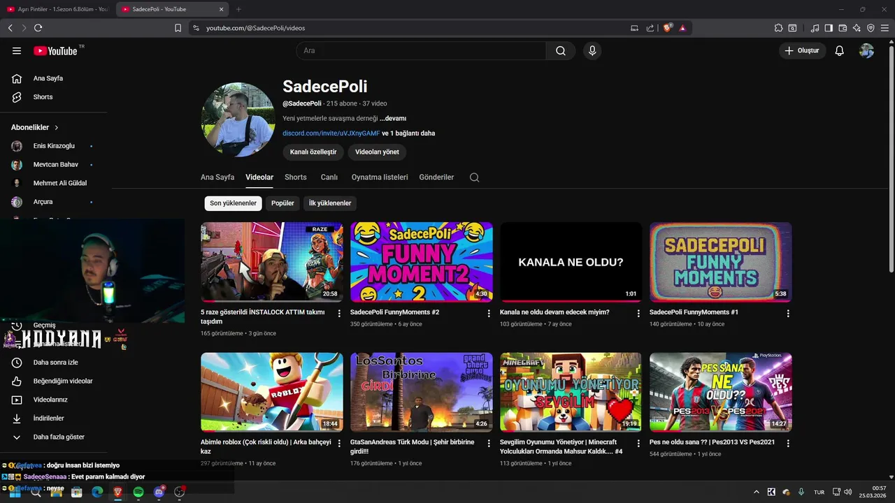
Task: Open a new browser tab
Action: [238, 9]
